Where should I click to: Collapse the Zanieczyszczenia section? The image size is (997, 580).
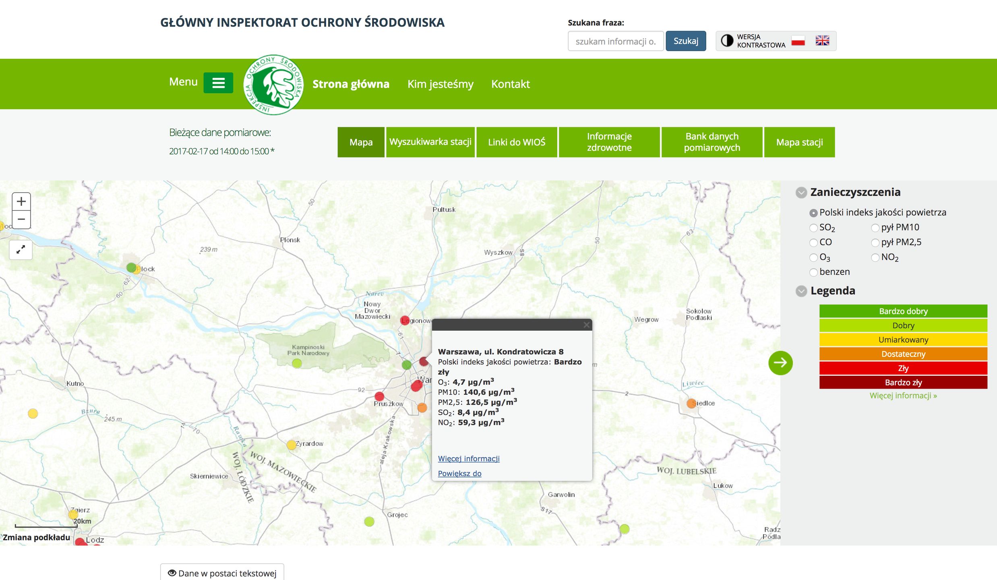point(801,193)
